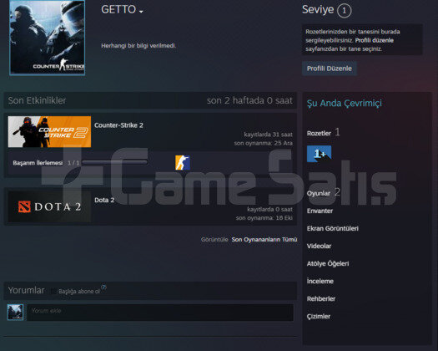Click the Son Etkinlikler header
438x351 pixels.
coord(37,100)
